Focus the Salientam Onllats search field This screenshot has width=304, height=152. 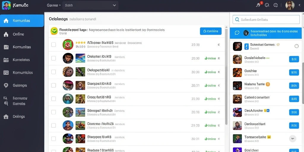(x=266, y=20)
